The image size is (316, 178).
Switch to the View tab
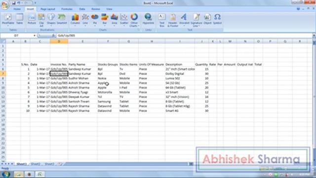109,9
